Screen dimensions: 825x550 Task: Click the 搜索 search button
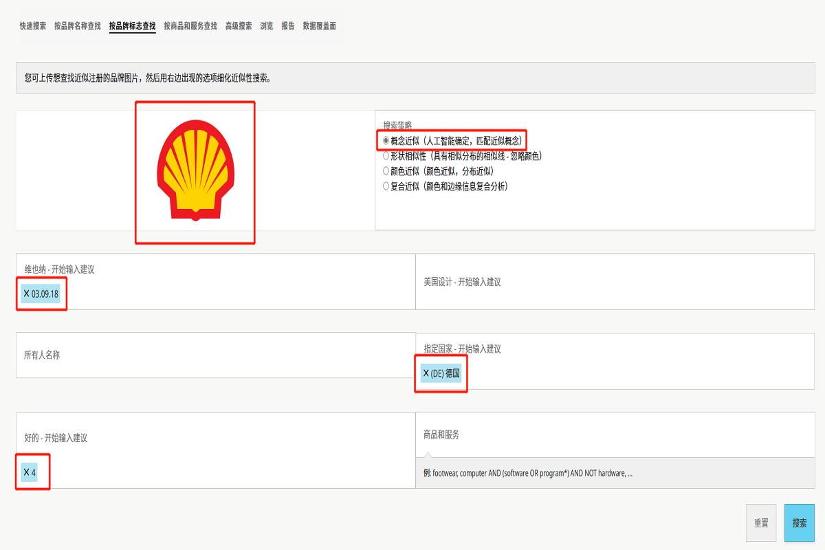(800, 523)
